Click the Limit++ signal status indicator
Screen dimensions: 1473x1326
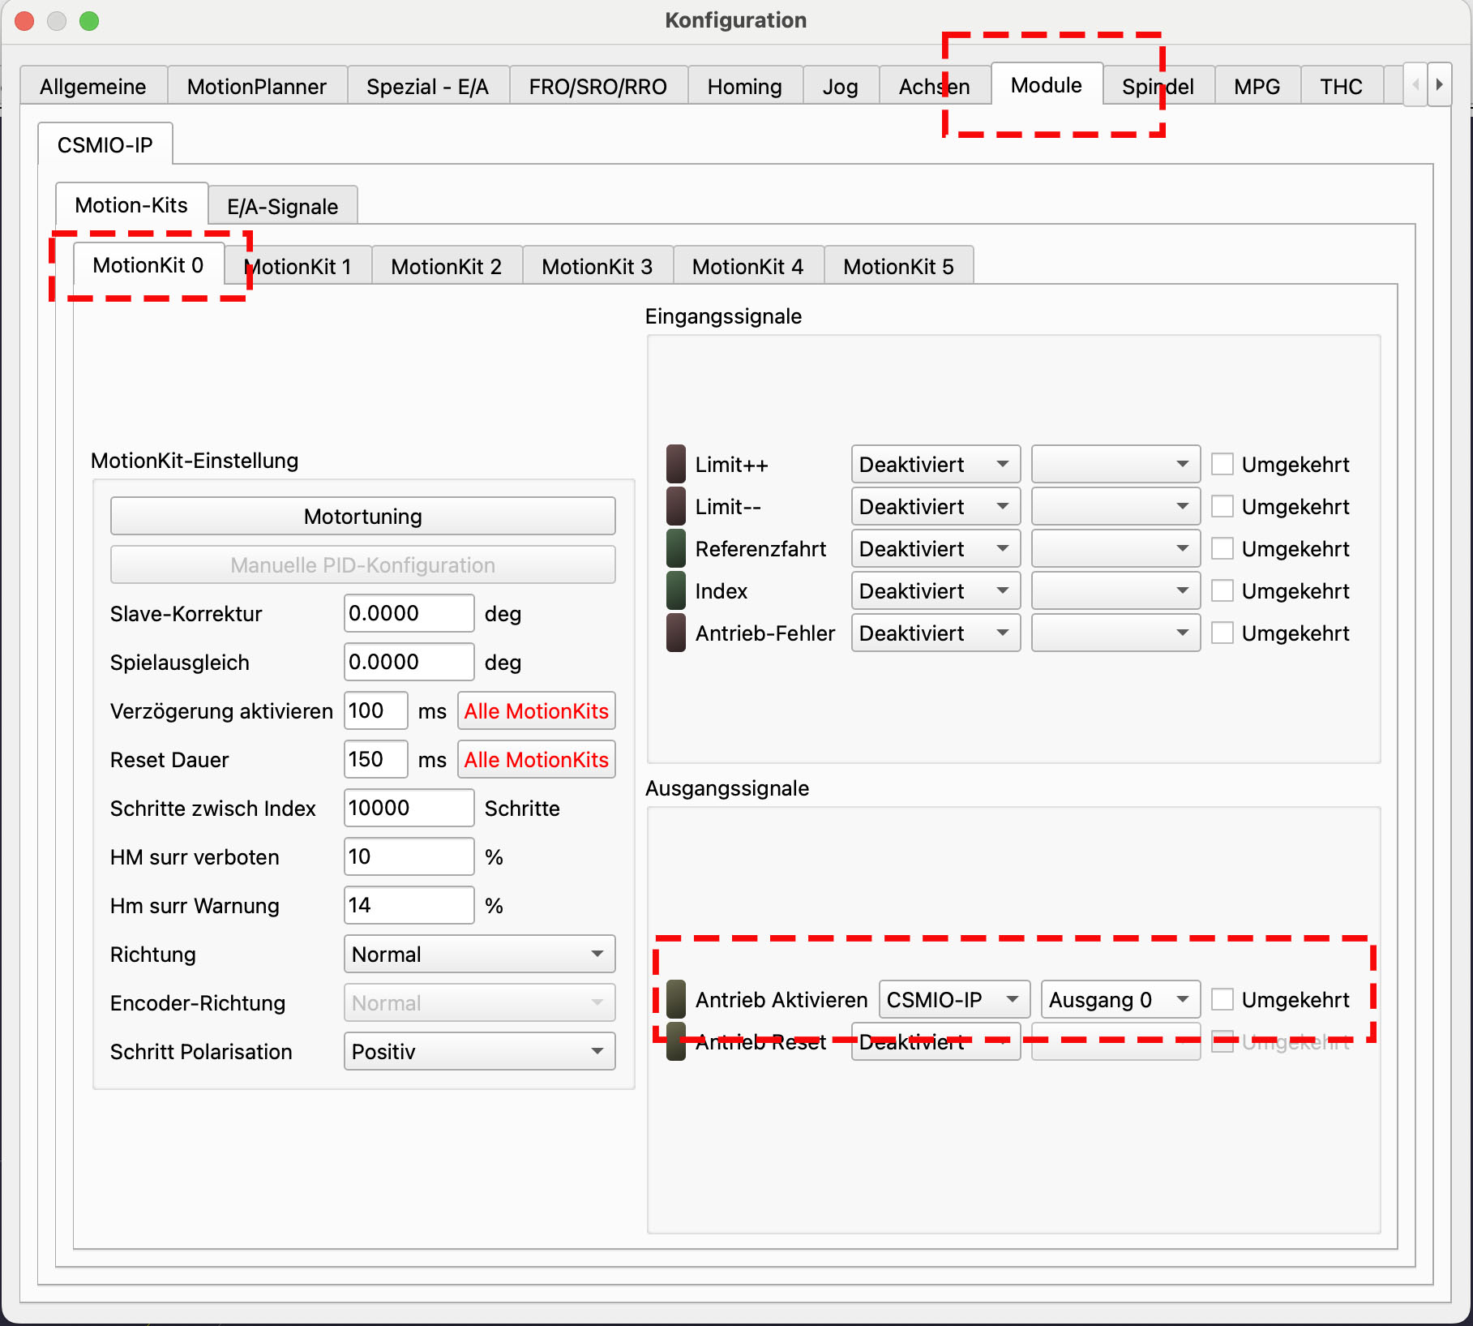tap(675, 464)
